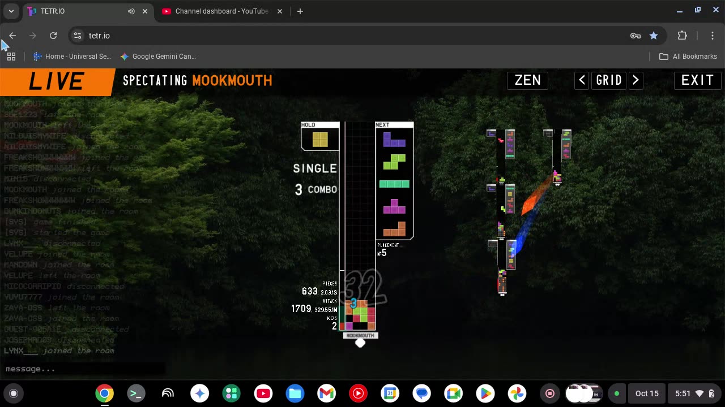Click the HOLD piece box

[x=320, y=136]
